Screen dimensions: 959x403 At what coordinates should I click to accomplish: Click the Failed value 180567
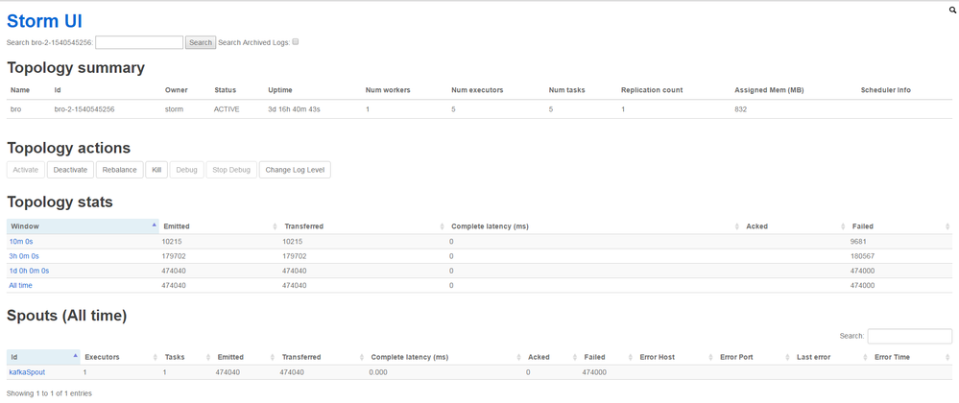click(x=862, y=256)
